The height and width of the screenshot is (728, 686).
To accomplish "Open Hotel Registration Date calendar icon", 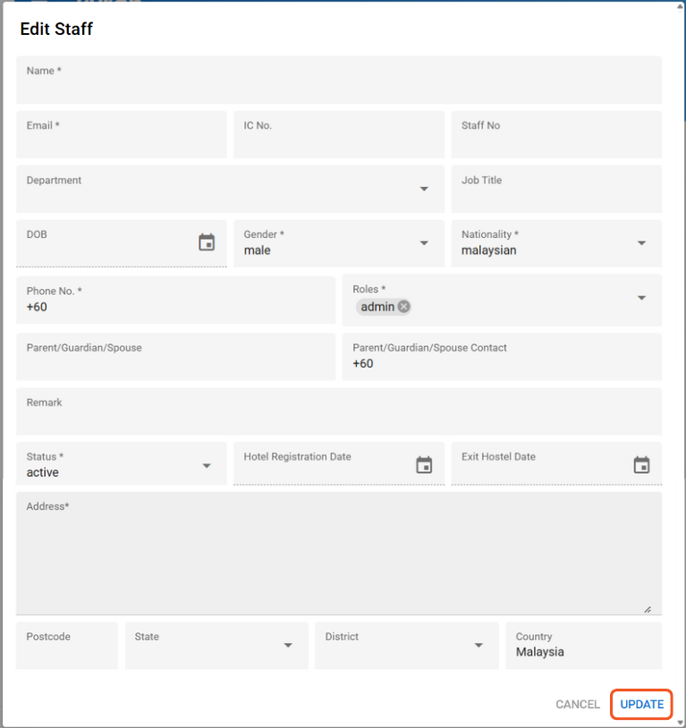I will coord(424,465).
